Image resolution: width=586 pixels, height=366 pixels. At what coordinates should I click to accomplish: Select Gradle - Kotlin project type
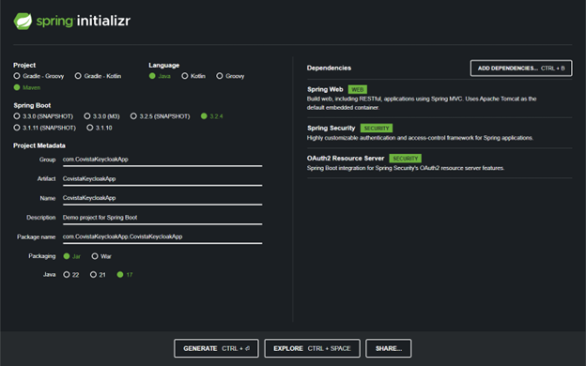click(98, 76)
